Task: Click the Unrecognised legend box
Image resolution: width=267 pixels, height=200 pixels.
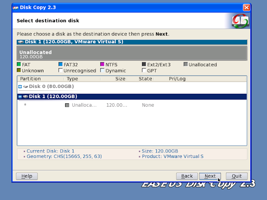Action: point(60,70)
